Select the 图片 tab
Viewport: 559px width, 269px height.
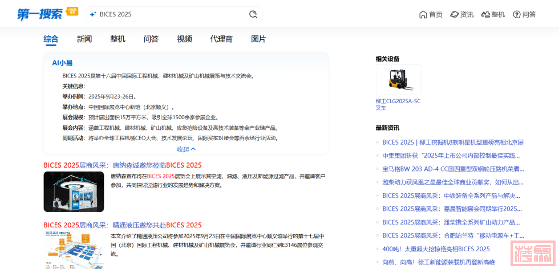pos(258,39)
